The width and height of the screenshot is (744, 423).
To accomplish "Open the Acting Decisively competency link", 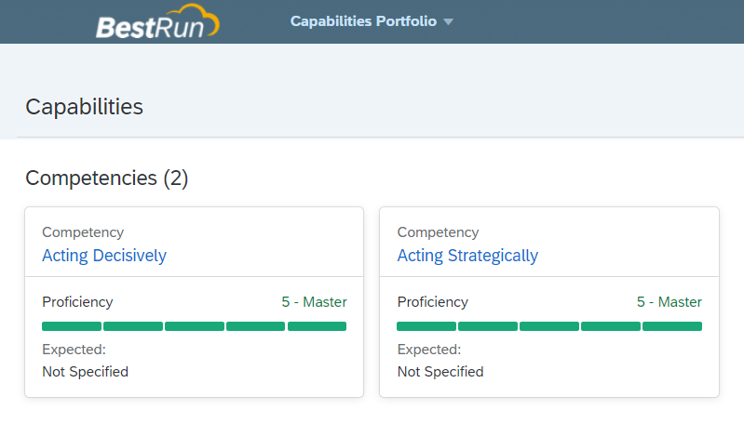I will click(x=104, y=256).
